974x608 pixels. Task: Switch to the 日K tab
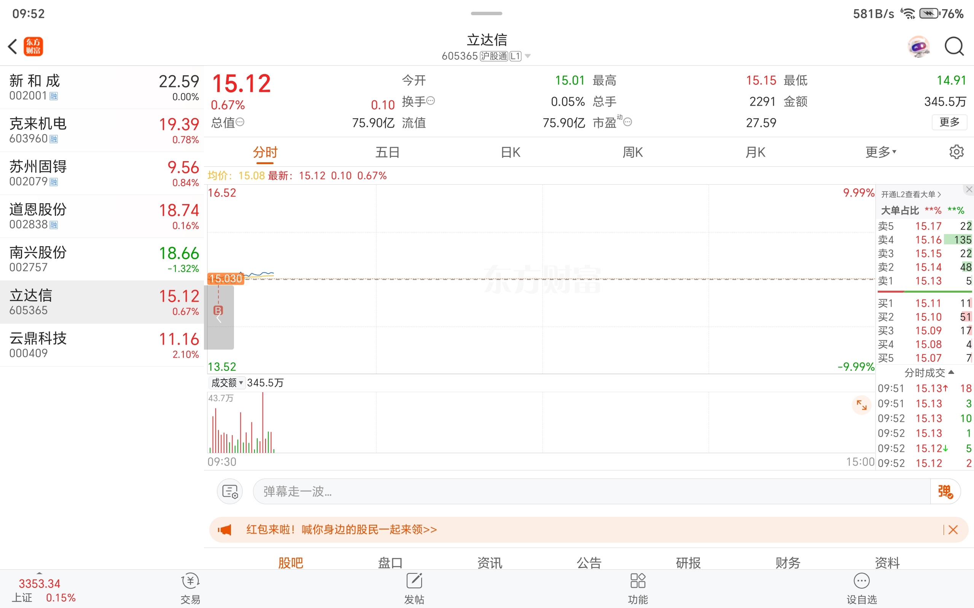[510, 152]
